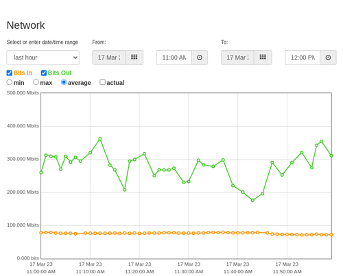Click the 'Select or enter date/time range' label
The height and width of the screenshot is (276, 343).
43,42
